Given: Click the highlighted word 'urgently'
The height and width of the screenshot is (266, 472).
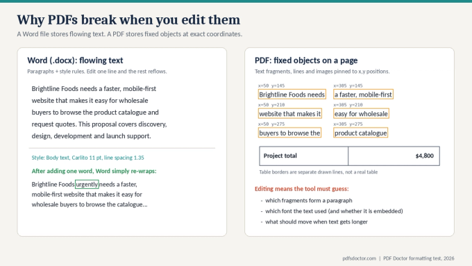Looking at the screenshot, I should 87,184.
